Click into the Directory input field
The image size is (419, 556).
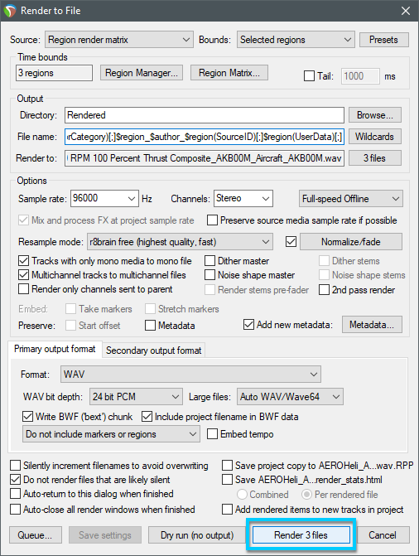(x=205, y=115)
